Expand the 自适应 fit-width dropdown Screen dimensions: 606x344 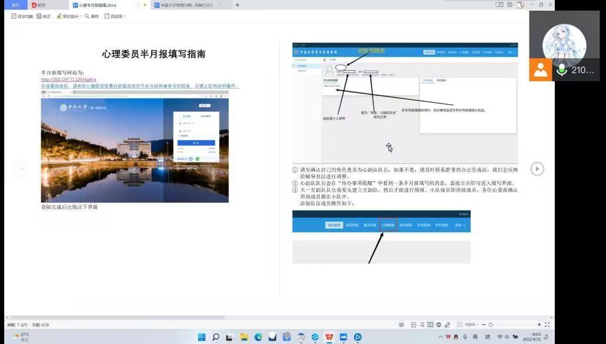click(x=115, y=16)
